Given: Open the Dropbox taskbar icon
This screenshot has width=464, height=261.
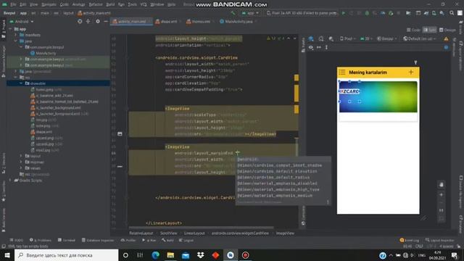Looking at the screenshot, I should coord(200,255).
